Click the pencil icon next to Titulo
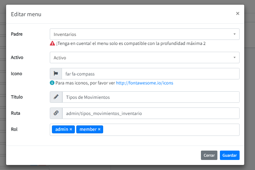The height and width of the screenshot is (170, 255). click(56, 97)
